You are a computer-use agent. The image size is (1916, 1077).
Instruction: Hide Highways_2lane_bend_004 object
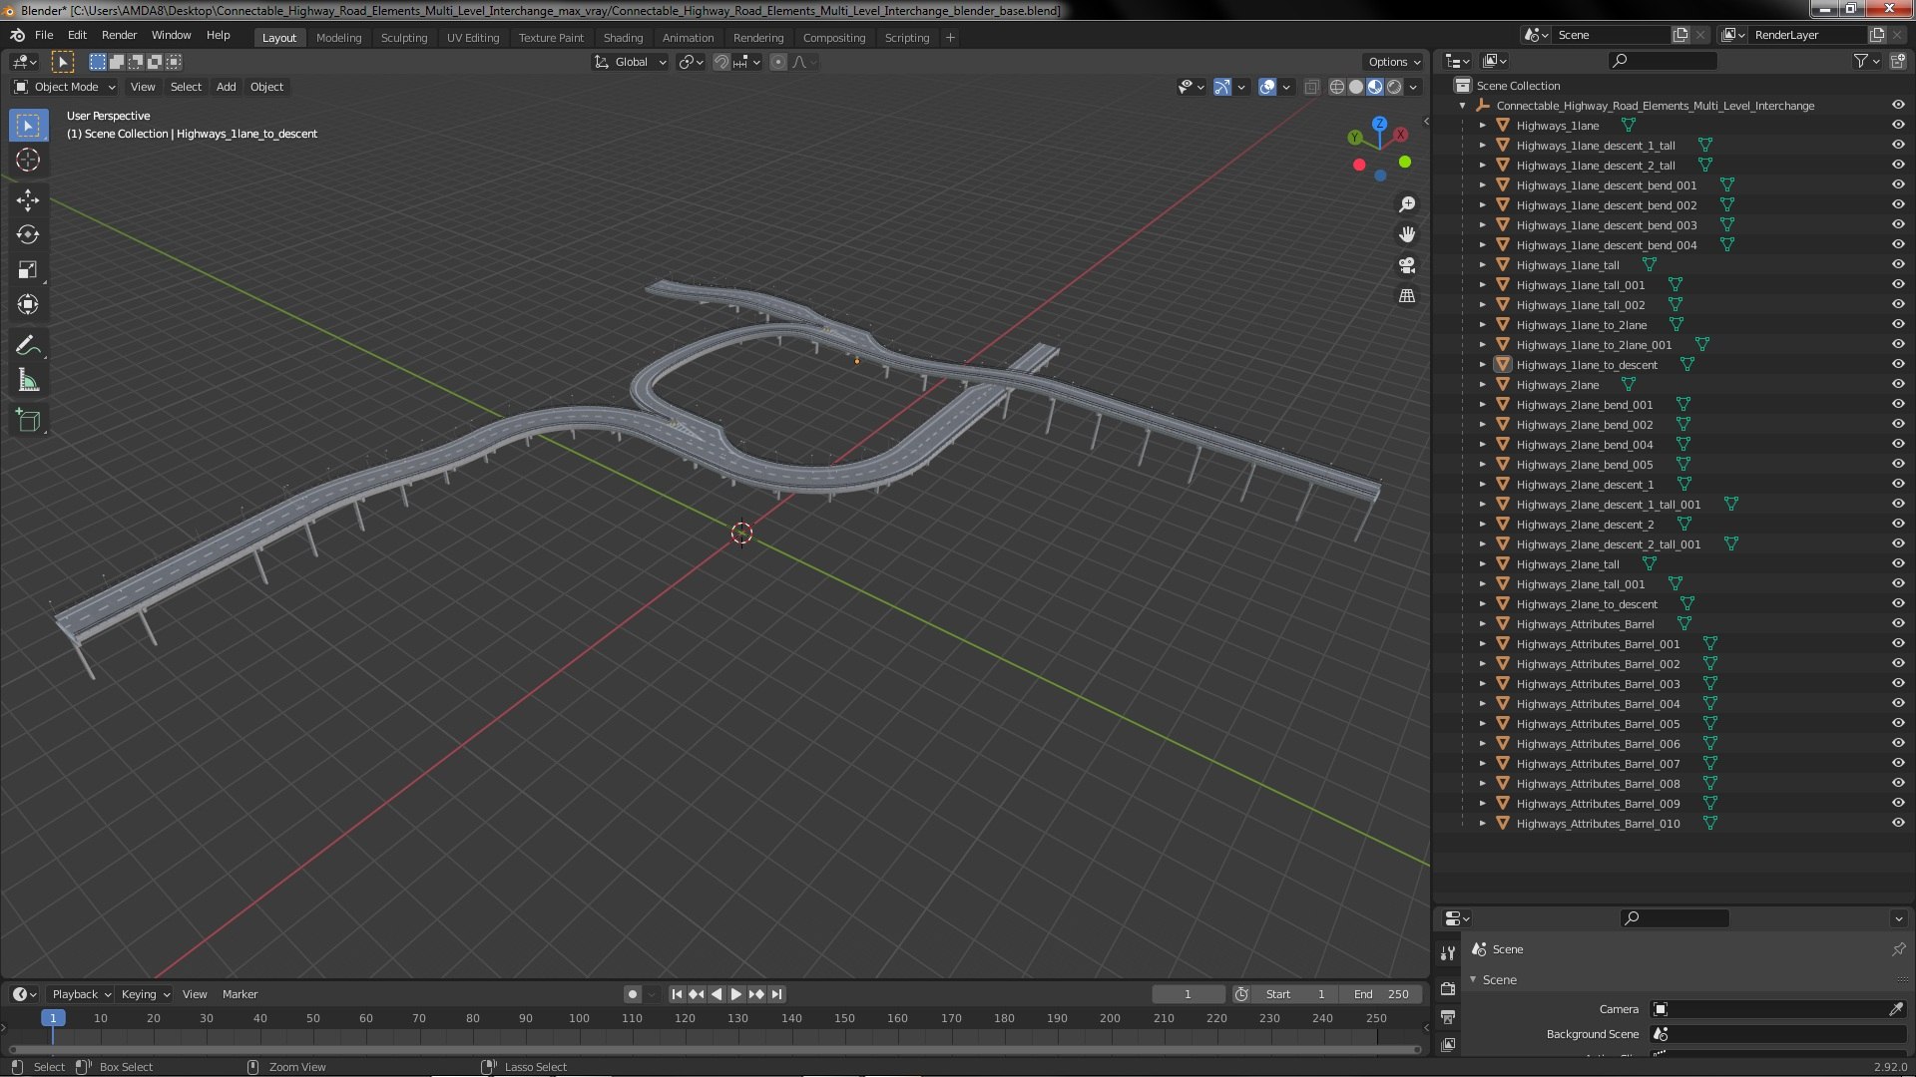coord(1898,444)
